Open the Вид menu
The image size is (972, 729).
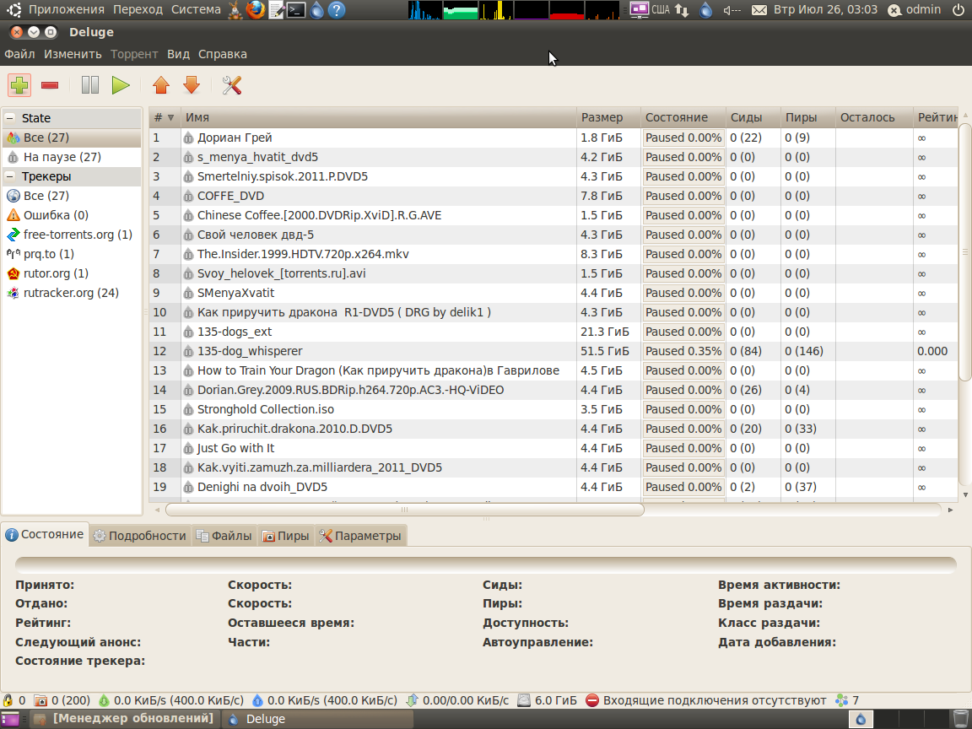[178, 54]
